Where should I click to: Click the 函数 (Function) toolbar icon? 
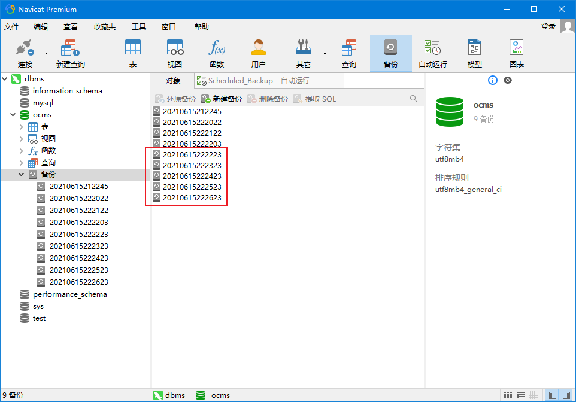(217, 53)
